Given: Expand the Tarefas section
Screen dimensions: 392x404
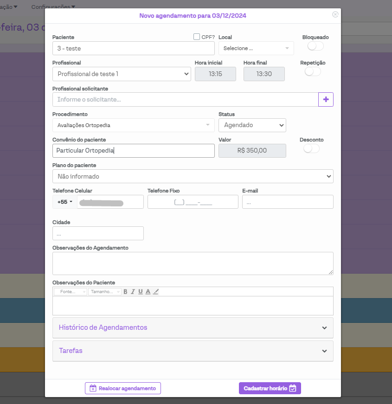Looking at the screenshot, I should pos(193,351).
